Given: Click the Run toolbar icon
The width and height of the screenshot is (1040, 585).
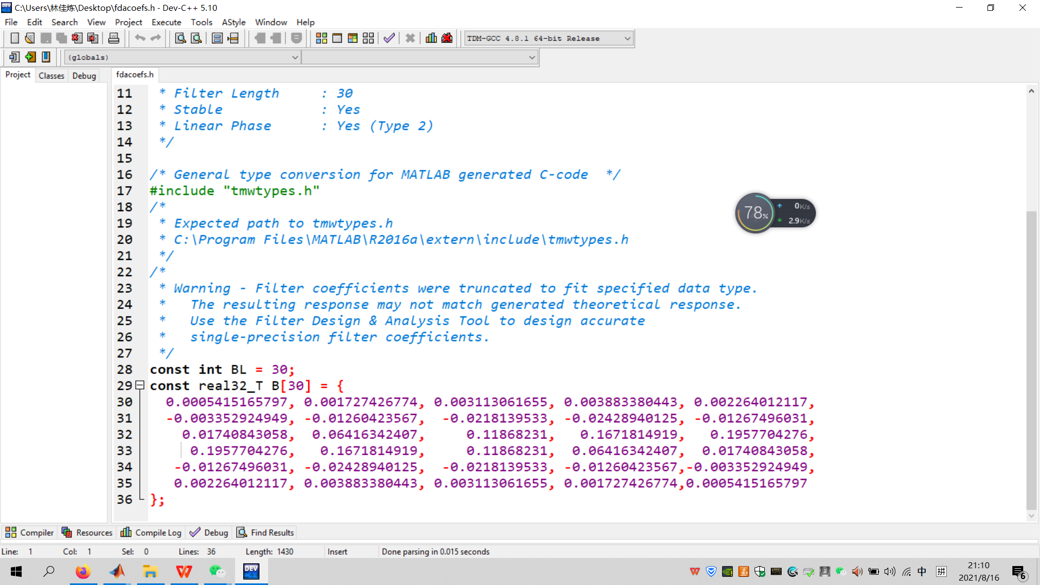Looking at the screenshot, I should click(337, 38).
